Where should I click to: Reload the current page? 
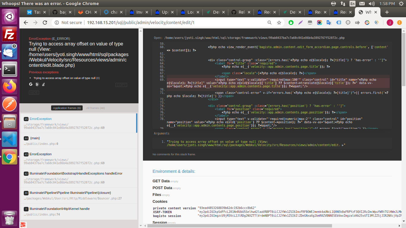(x=45, y=23)
